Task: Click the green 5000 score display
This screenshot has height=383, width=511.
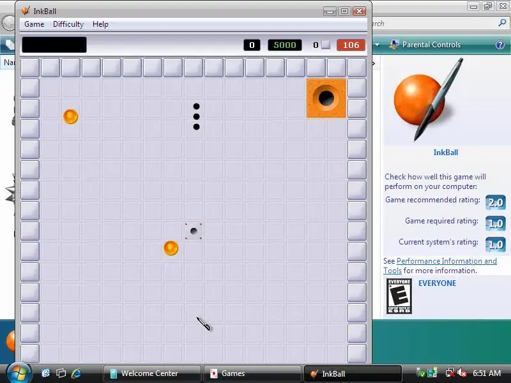Action: point(285,45)
